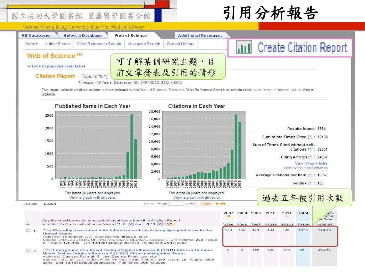Viewport: 365px width, 274px height.
Task: Open the end year dropdown showing 2011
Action: pyautogui.click(x=153, y=224)
